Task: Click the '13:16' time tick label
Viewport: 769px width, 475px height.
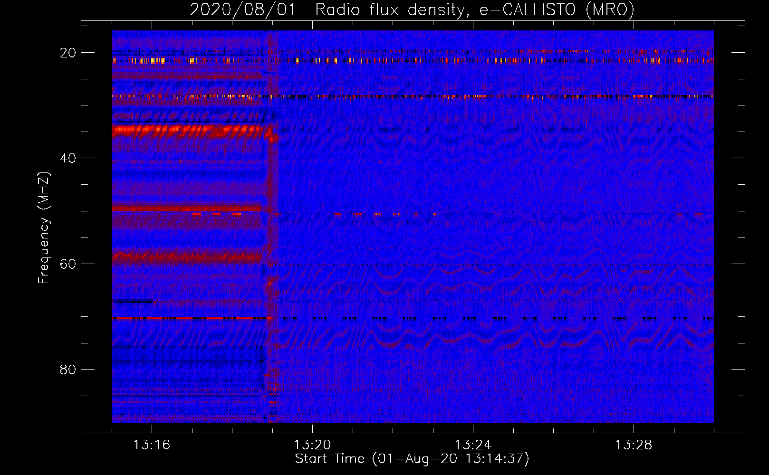Action: coord(152,445)
